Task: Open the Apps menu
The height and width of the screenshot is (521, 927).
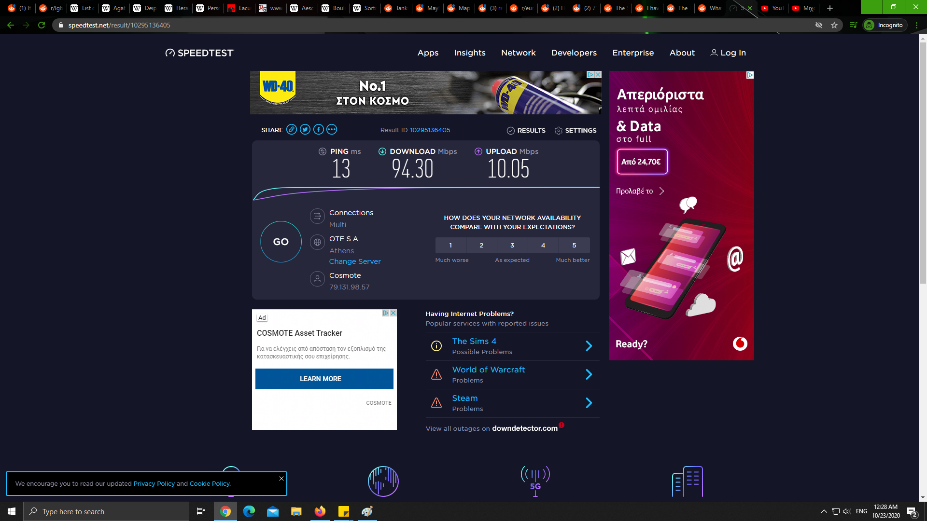Action: coord(428,53)
